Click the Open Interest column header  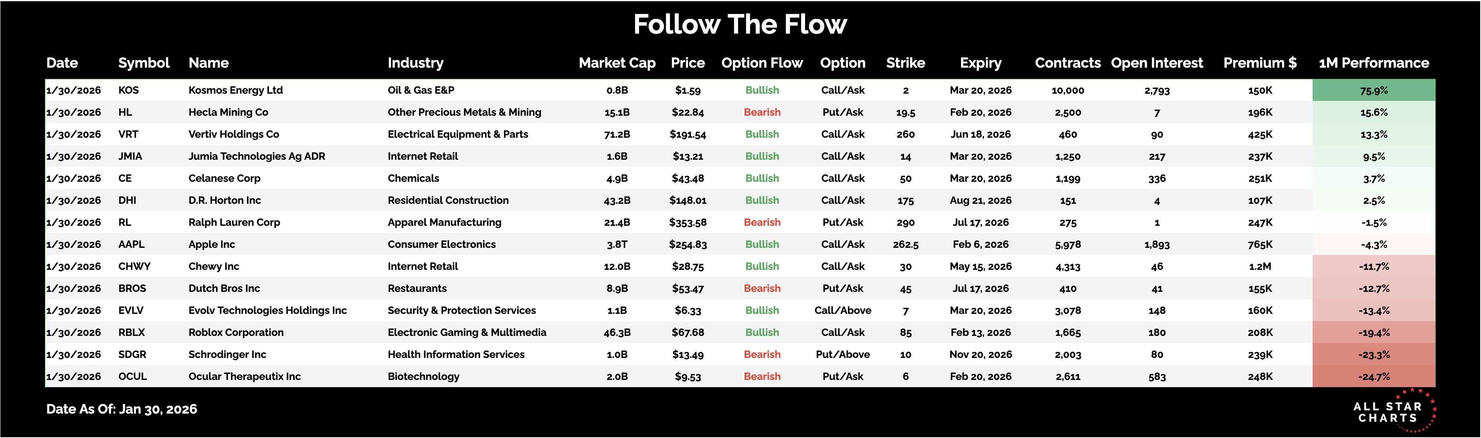(1157, 63)
